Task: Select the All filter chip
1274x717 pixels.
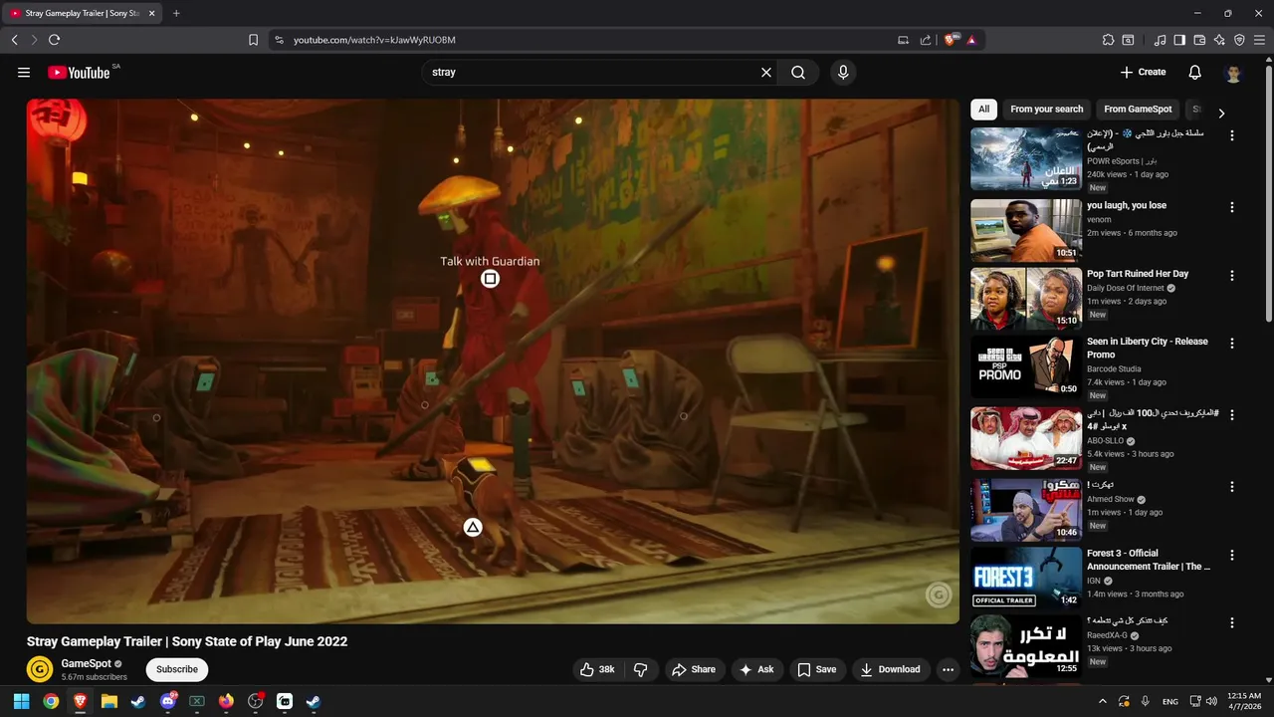Action: click(983, 110)
